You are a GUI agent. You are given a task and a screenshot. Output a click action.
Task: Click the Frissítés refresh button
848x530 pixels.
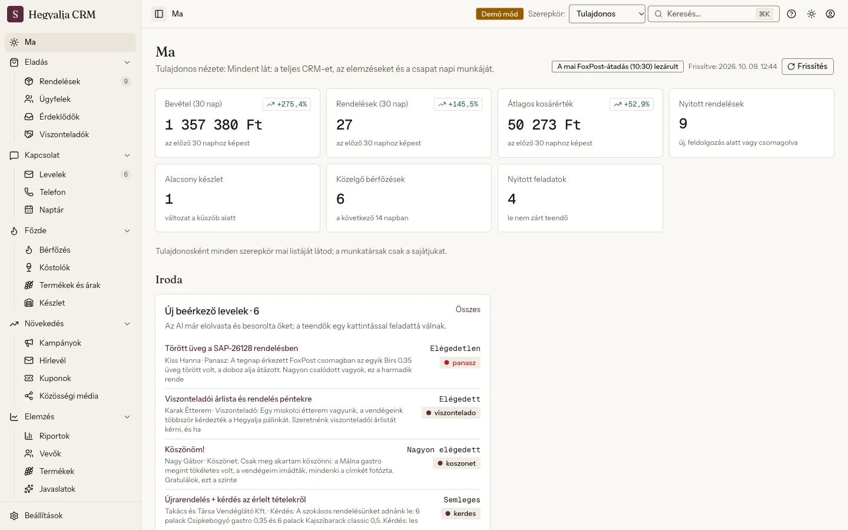point(807,67)
